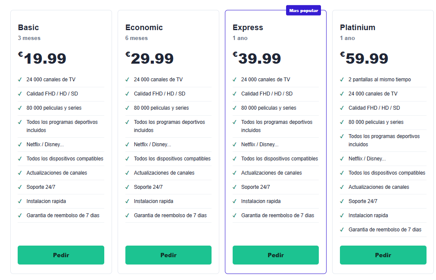Click the Mas popular badge
The image size is (436, 280).
(x=303, y=11)
